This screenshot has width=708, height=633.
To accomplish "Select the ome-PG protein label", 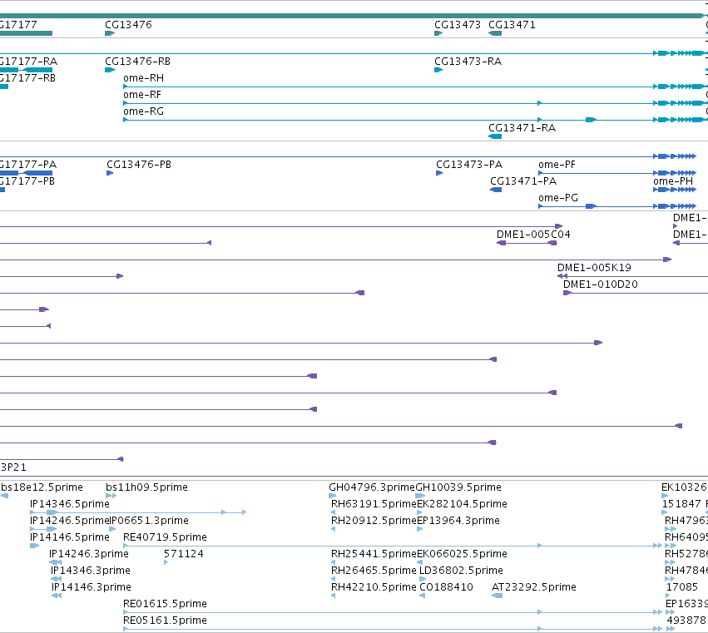I will tap(558, 198).
